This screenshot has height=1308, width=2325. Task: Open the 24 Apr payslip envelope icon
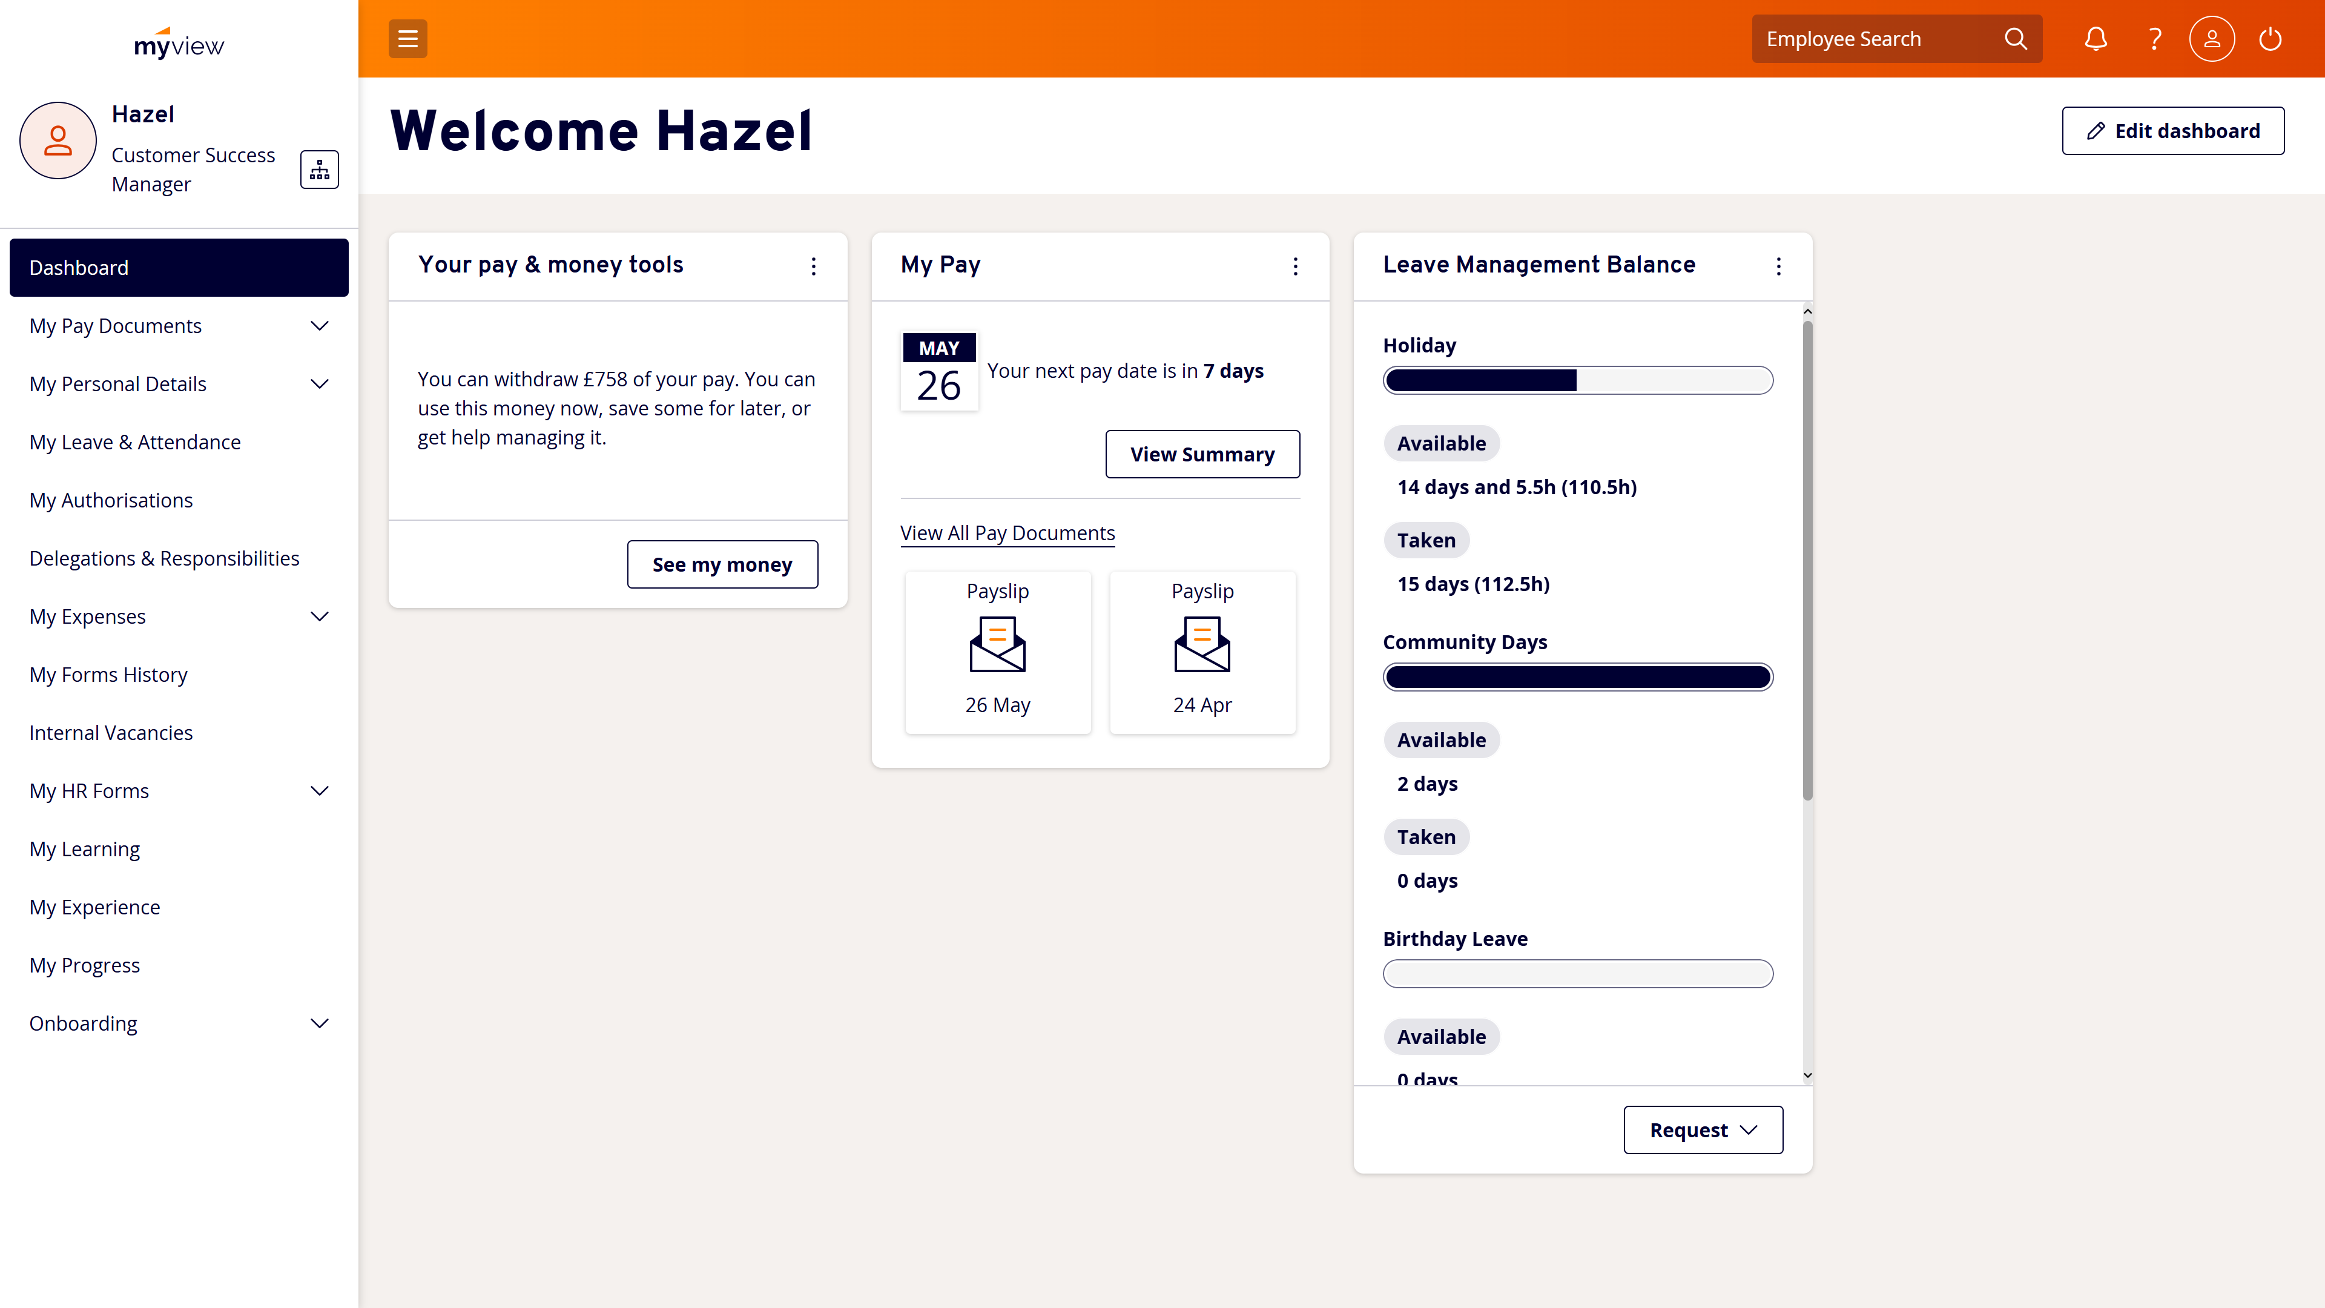click(x=1202, y=644)
